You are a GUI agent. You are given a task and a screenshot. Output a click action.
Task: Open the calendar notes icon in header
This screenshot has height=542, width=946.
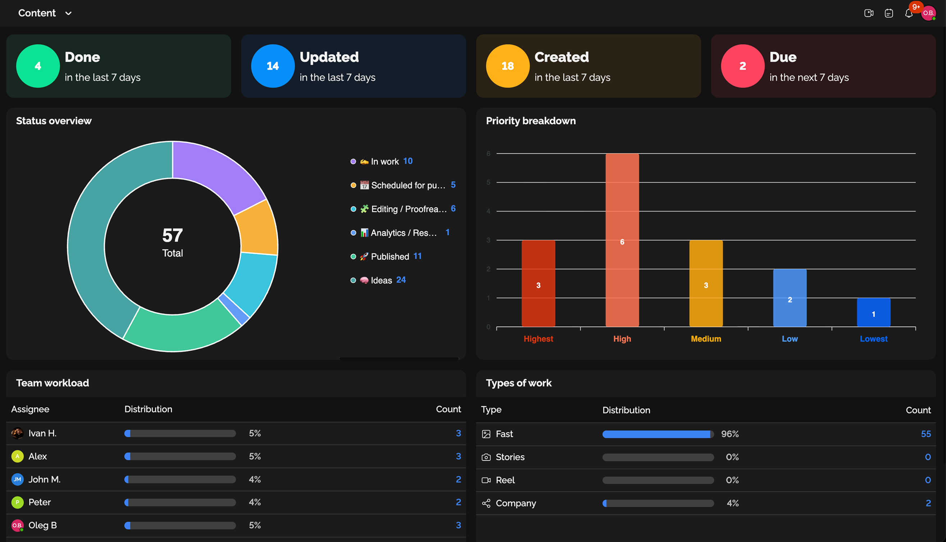[x=889, y=13]
